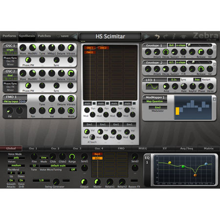Select OSC2 module in the patch grid
Viewport: 220px width, 220px height.
103,48
